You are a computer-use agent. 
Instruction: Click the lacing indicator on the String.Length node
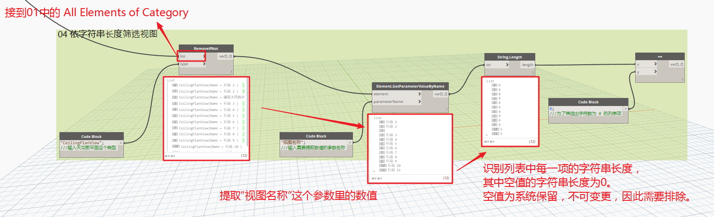pyautogui.click(x=533, y=72)
